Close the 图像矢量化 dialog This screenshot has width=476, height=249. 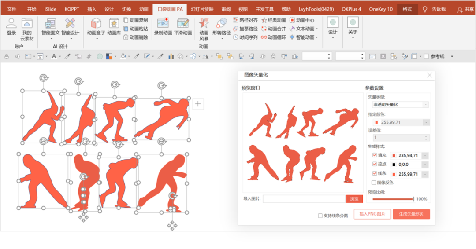pos(430,75)
